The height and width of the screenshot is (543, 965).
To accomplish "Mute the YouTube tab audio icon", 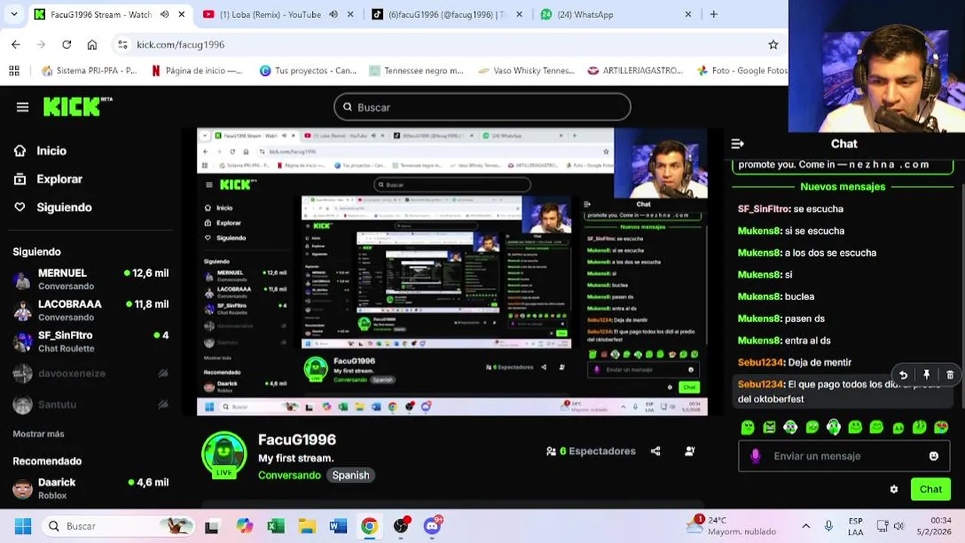I will tap(333, 14).
